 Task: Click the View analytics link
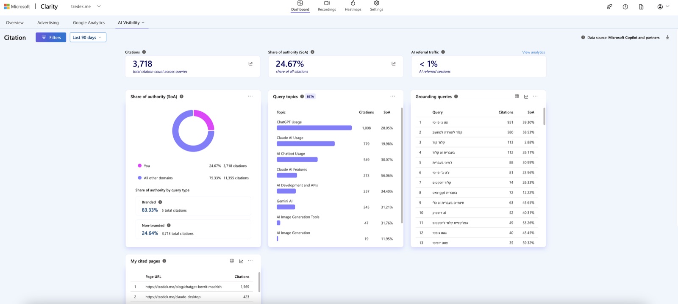click(x=534, y=52)
